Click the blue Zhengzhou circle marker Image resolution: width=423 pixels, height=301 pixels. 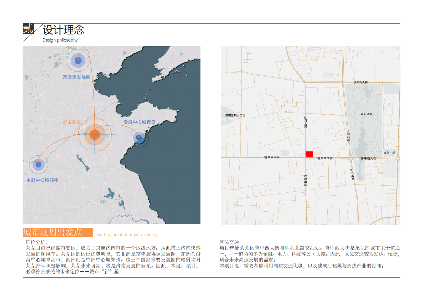coord(39,165)
